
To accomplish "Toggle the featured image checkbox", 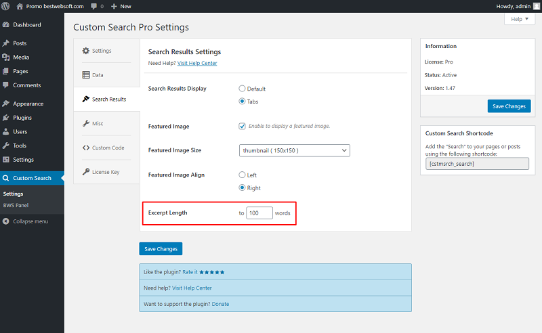I will coord(242,126).
